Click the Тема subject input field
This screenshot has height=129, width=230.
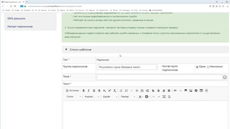click(160, 77)
